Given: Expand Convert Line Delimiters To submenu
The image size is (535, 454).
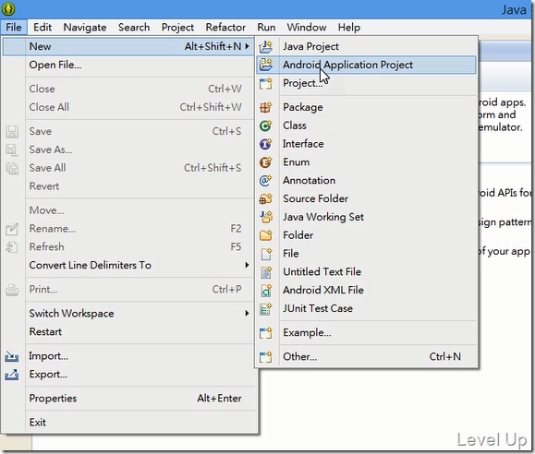Looking at the screenshot, I should click(x=247, y=265).
